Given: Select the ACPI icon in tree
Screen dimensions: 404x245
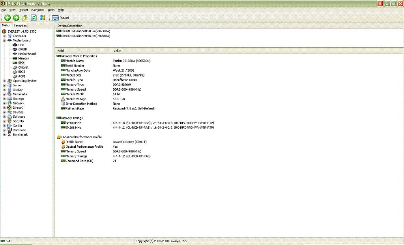Looking at the screenshot, I should [x=15, y=76].
